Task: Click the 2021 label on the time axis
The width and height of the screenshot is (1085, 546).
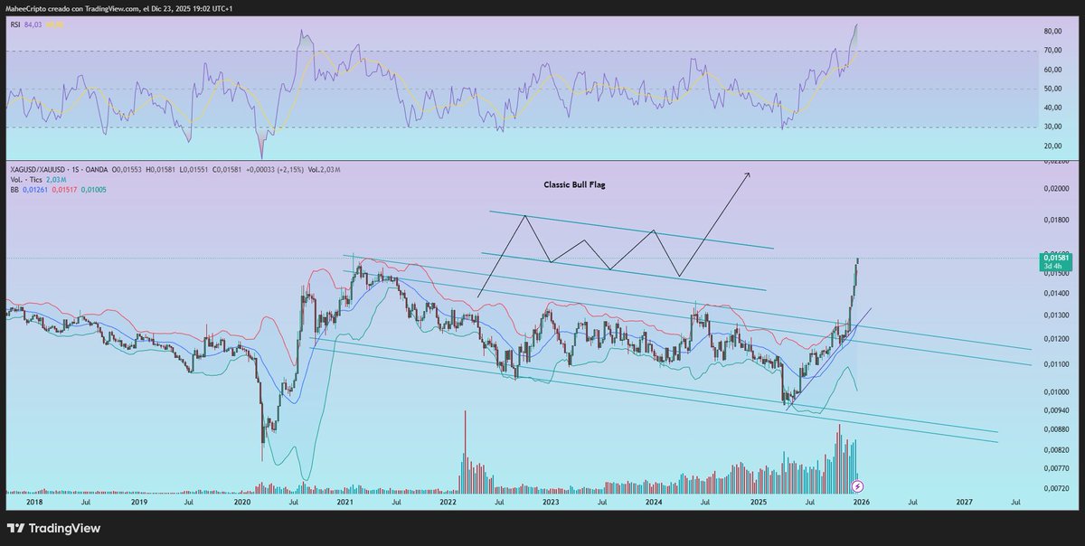Action: pyautogui.click(x=344, y=502)
